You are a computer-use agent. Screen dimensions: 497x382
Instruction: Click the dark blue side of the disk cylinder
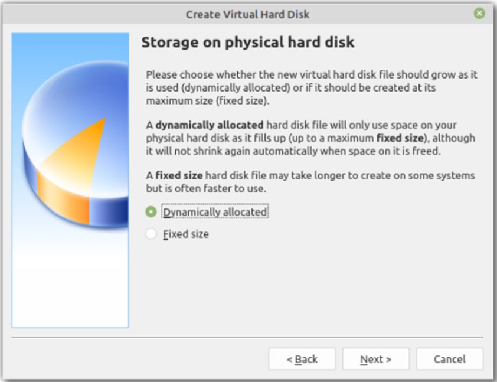(109, 211)
